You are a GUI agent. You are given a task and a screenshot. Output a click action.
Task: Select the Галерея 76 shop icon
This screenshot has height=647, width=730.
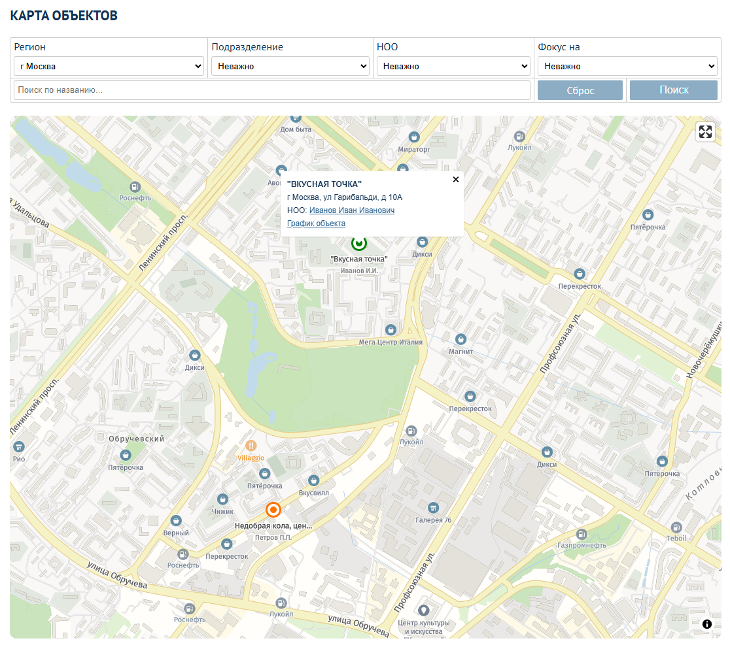433,508
